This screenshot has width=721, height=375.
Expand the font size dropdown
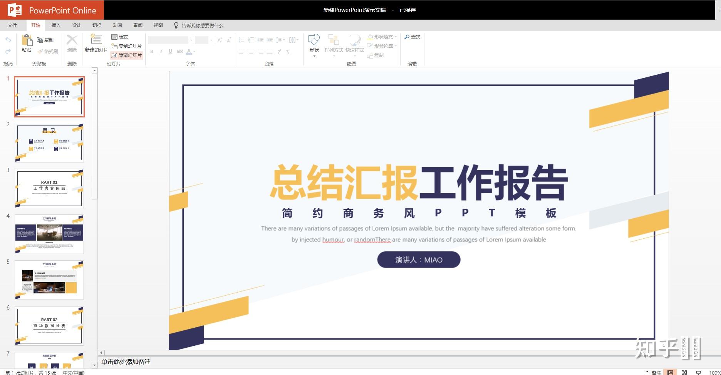click(211, 40)
